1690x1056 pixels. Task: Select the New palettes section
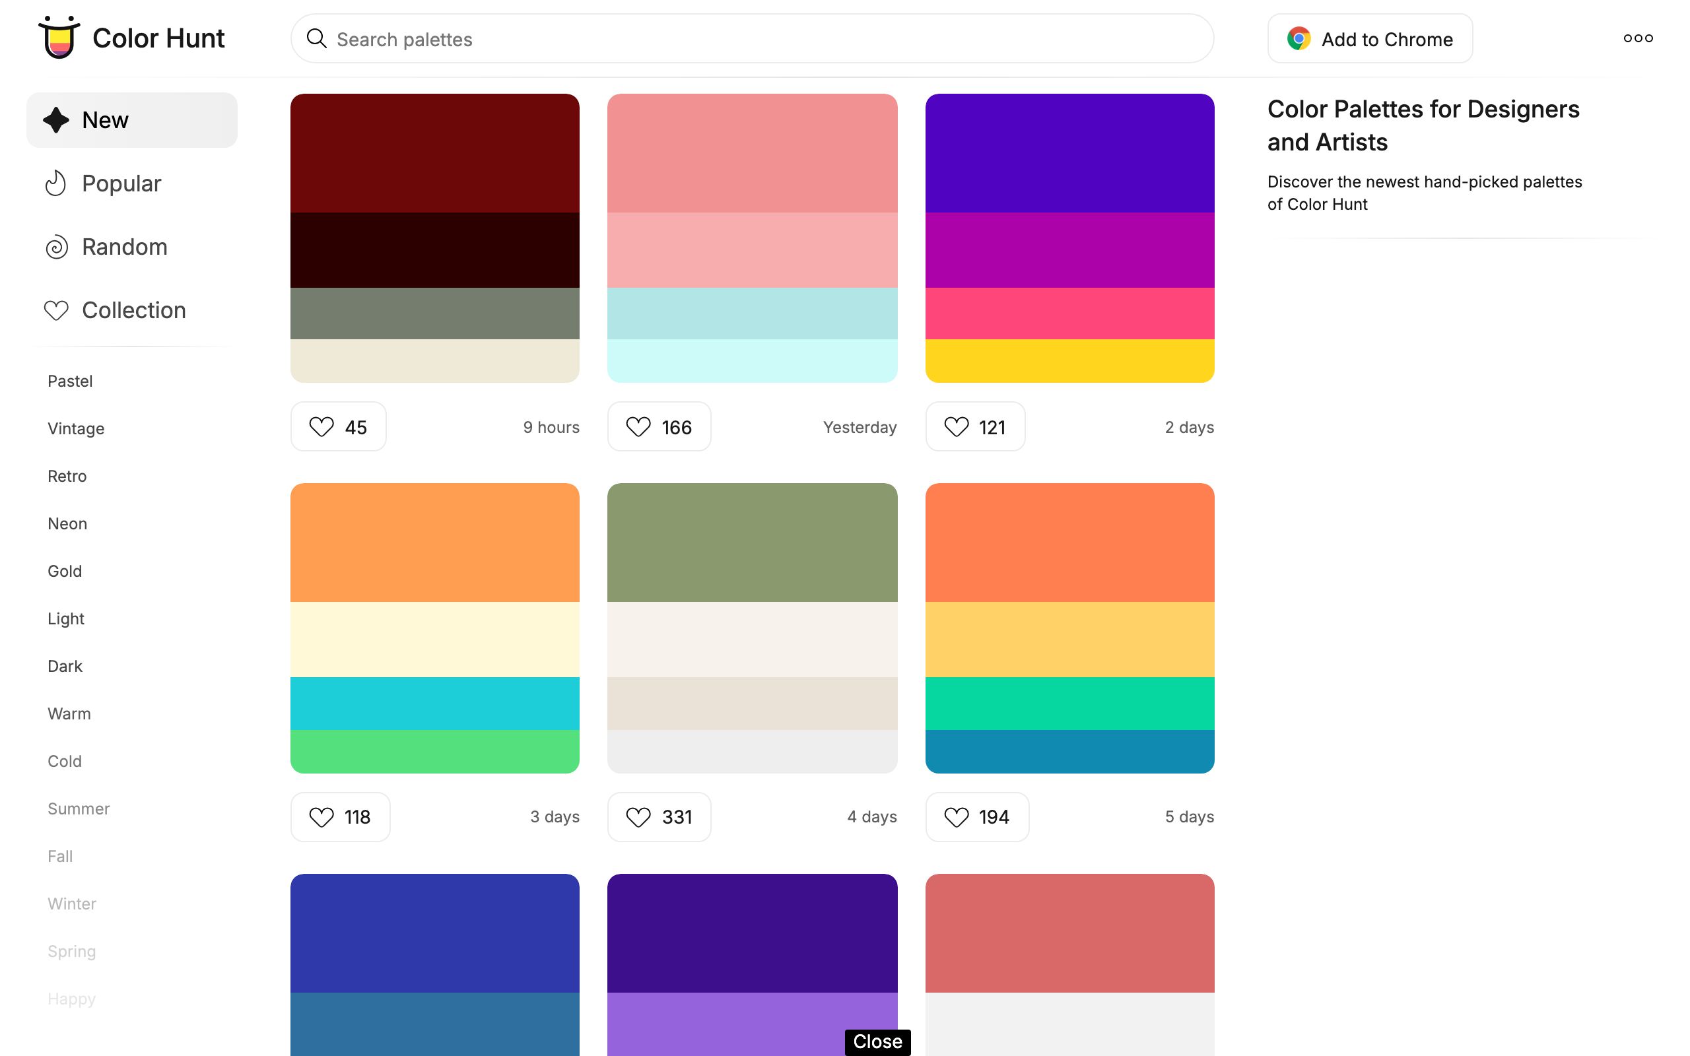click(132, 120)
